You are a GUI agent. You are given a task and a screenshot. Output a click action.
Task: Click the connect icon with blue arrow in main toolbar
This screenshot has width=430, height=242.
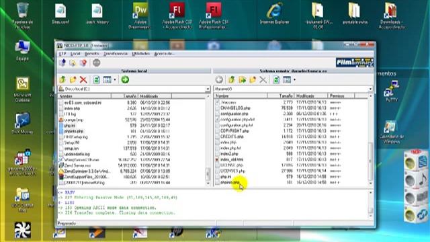[x=62, y=63]
